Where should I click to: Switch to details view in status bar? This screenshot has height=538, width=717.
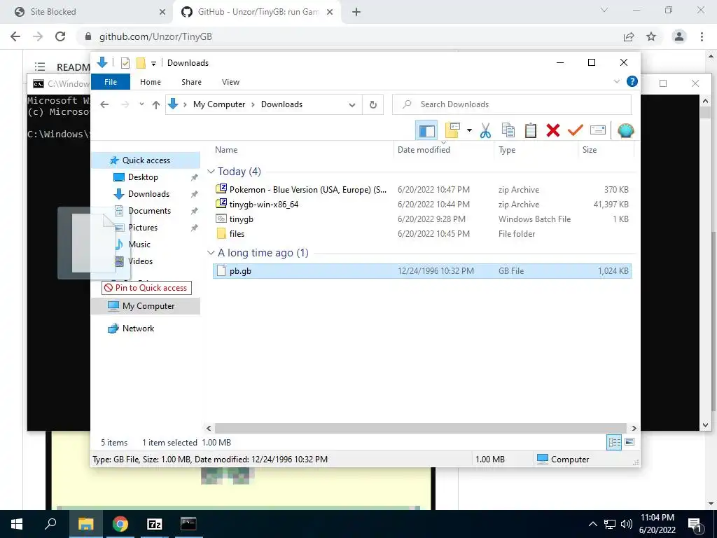click(x=614, y=443)
